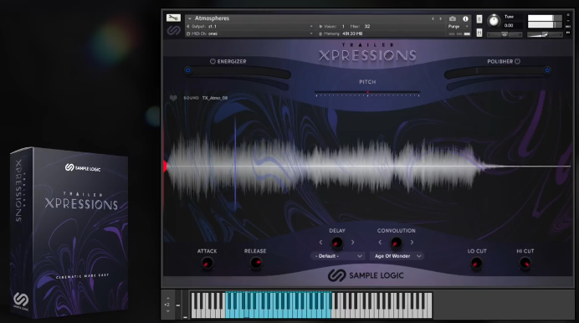579x323 pixels.
Task: Click the volume level slider at top right
Action: (545, 34)
